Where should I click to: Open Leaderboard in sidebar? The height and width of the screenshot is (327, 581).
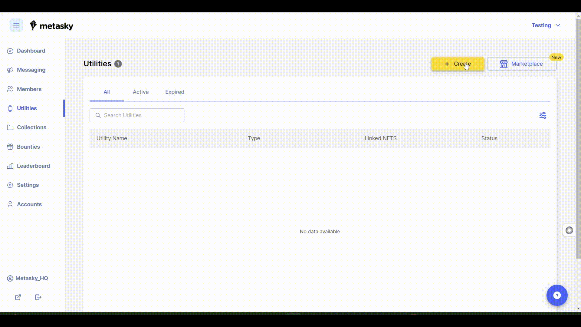tap(33, 166)
